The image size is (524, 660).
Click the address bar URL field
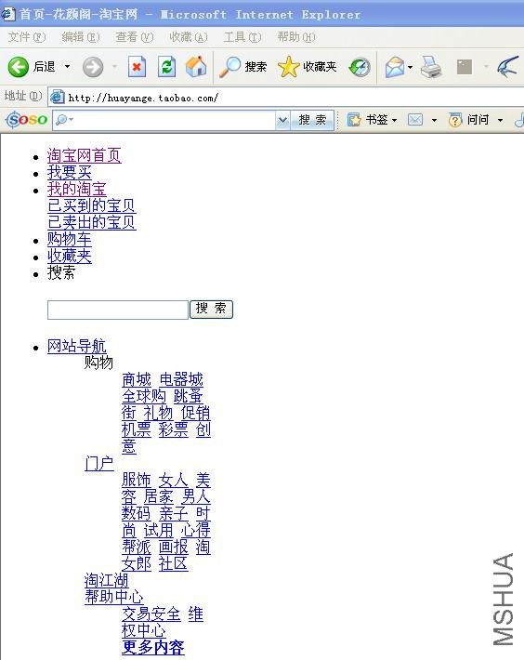286,98
